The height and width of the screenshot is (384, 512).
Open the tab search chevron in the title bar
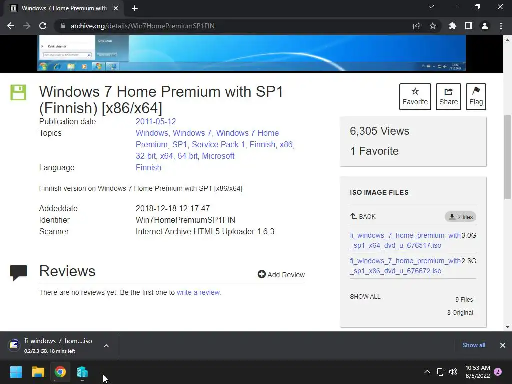tap(431, 7)
